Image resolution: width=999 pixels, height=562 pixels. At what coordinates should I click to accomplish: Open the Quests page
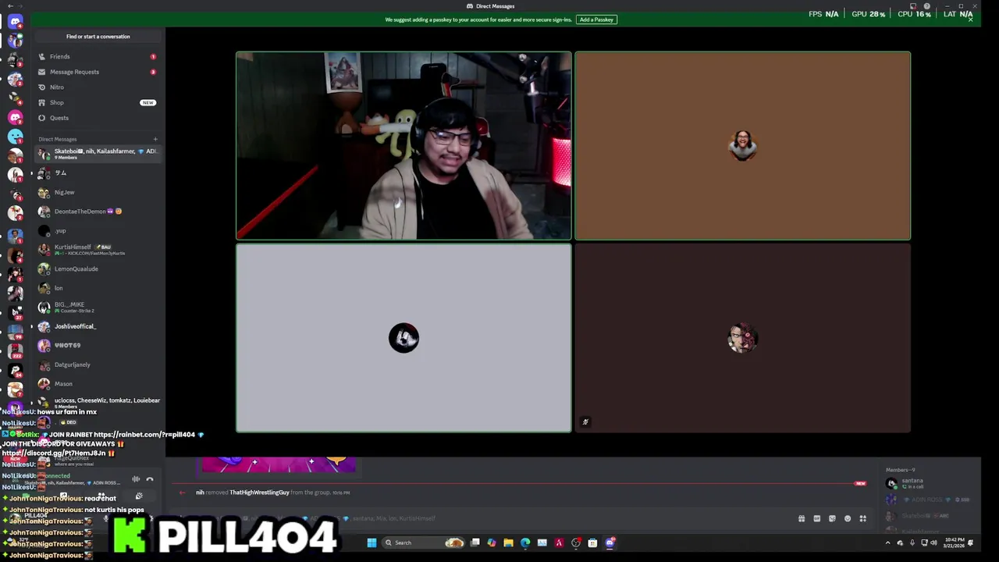click(x=98, y=118)
